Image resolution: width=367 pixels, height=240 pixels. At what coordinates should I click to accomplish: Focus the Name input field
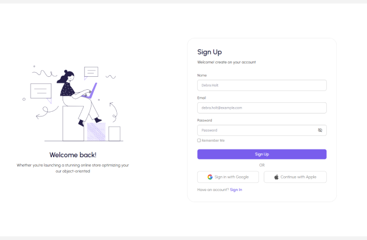tap(261, 85)
